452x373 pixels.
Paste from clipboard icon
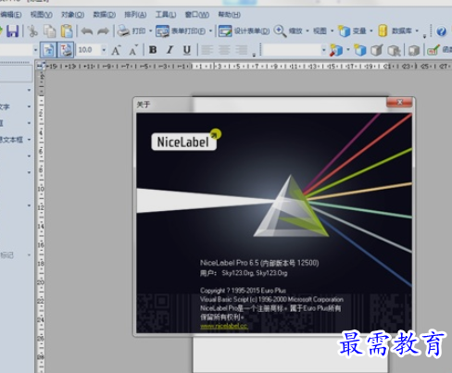coord(67,31)
